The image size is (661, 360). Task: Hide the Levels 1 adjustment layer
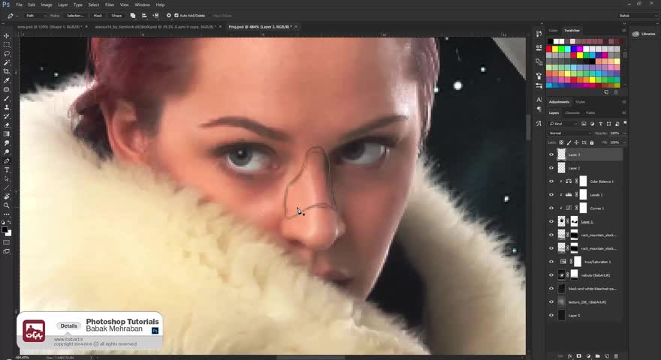(x=551, y=195)
